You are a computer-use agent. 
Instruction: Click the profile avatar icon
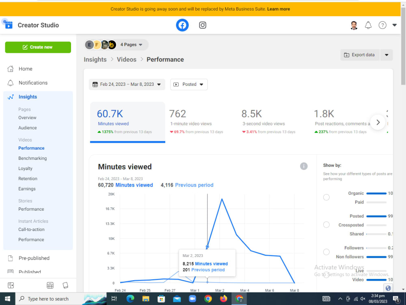click(354, 25)
